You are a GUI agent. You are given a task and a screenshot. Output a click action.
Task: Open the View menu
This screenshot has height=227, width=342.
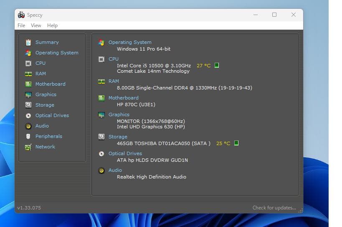point(36,26)
